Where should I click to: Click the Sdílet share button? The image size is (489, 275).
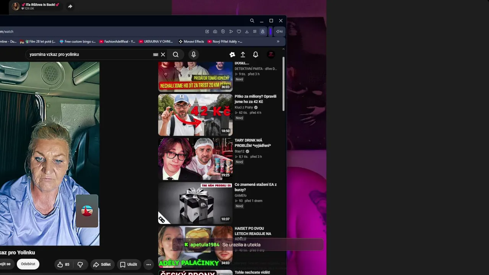(x=102, y=264)
